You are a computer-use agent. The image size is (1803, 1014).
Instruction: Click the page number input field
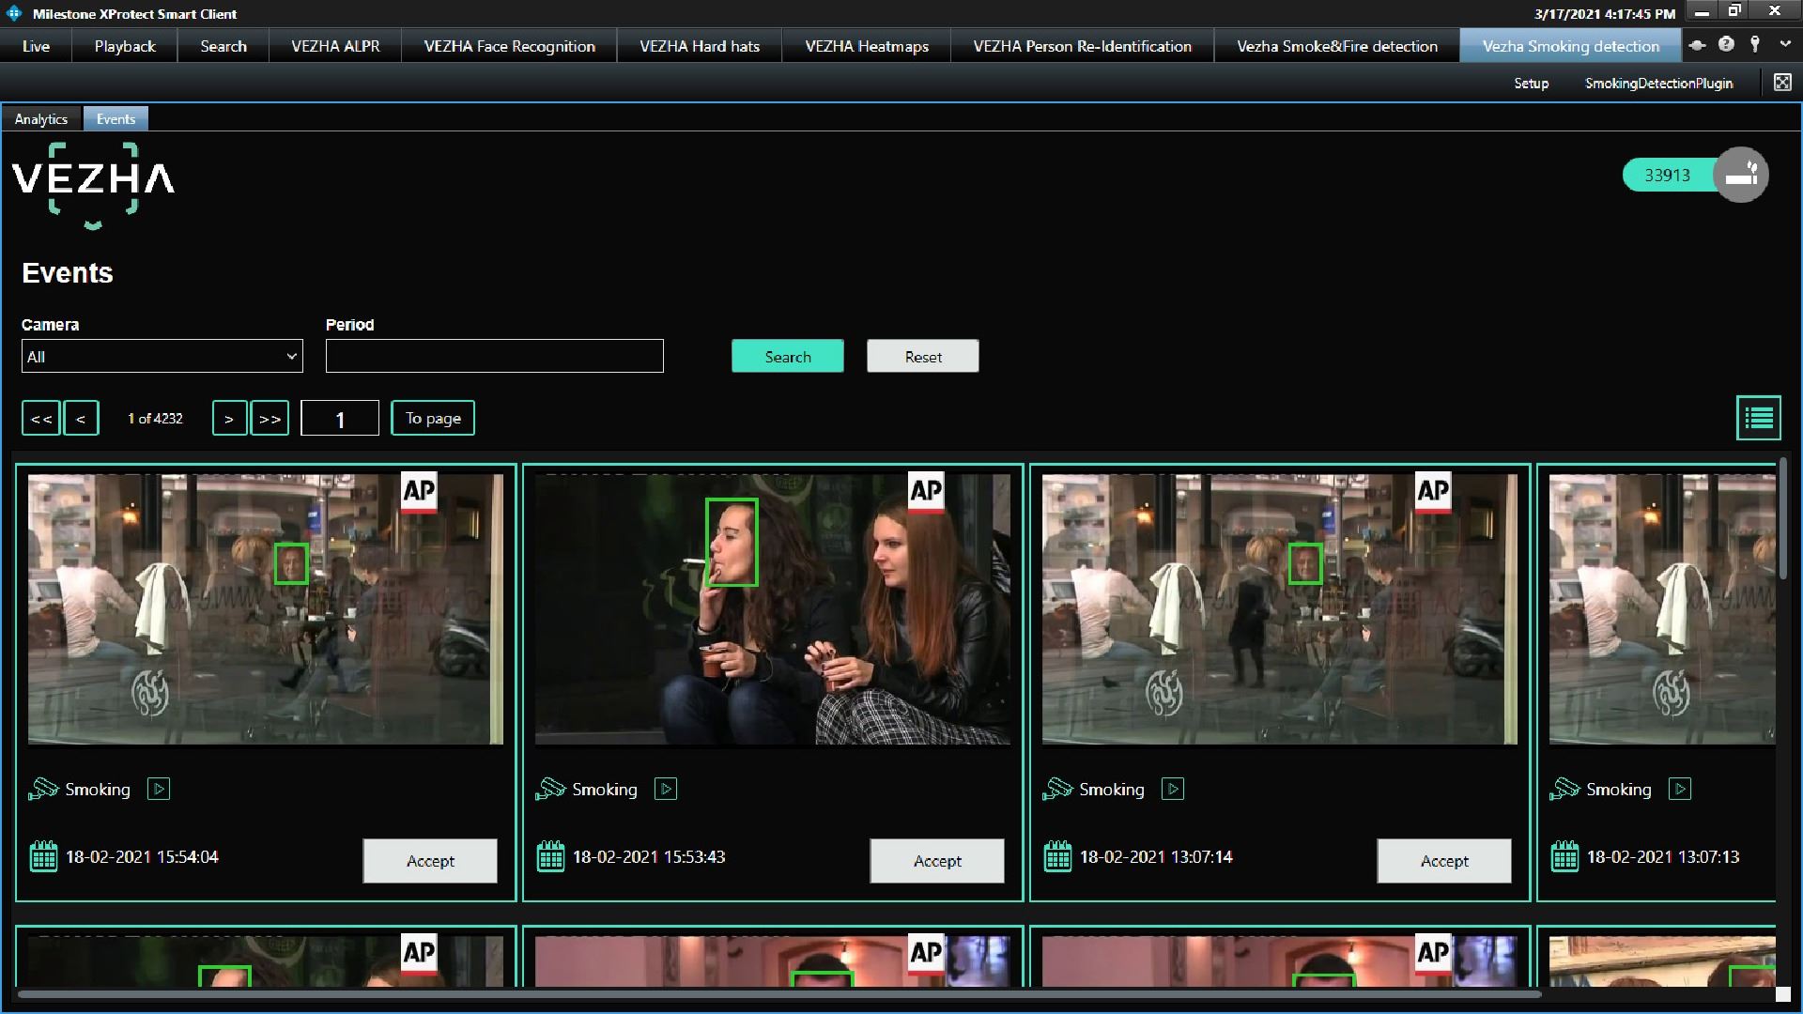point(340,419)
